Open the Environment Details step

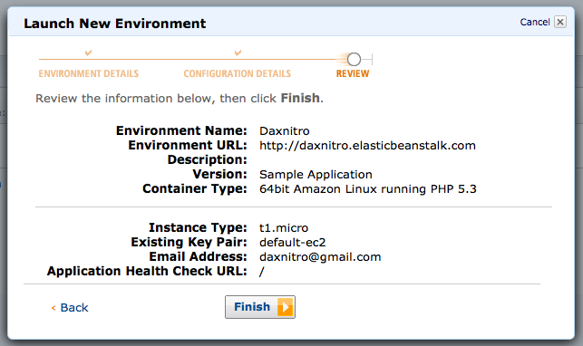[89, 73]
